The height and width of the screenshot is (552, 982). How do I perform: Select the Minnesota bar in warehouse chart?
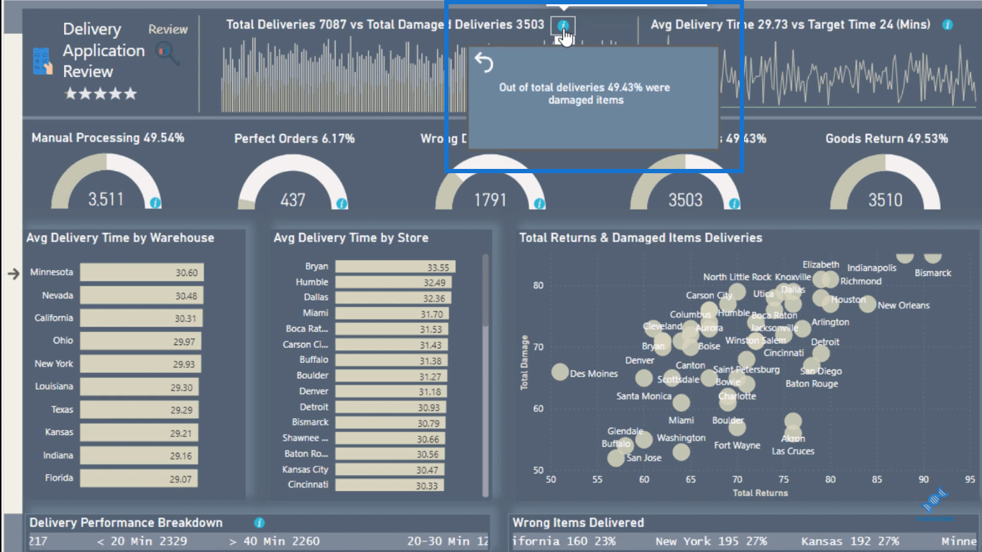[x=142, y=272]
